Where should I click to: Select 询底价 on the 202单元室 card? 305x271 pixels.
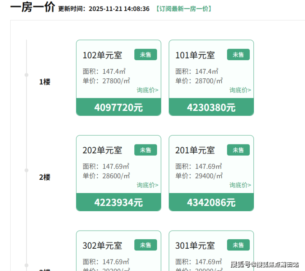148,185
